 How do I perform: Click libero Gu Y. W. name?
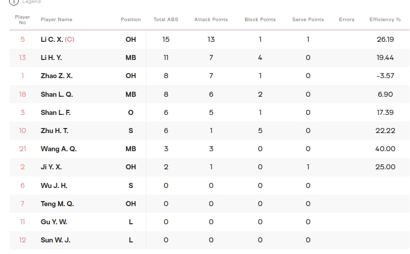pyautogui.click(x=54, y=222)
